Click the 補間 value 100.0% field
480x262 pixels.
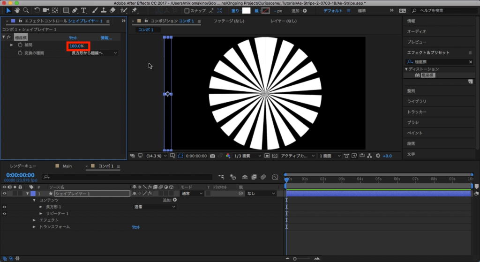click(x=77, y=46)
